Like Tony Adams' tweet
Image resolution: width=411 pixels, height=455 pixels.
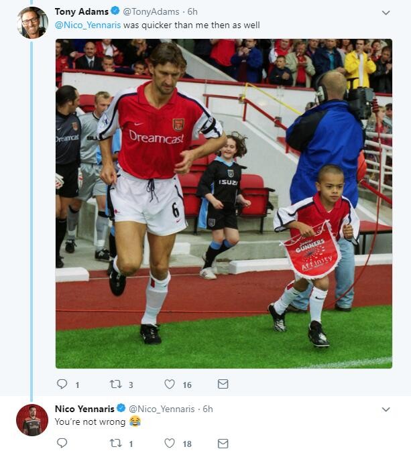click(170, 384)
